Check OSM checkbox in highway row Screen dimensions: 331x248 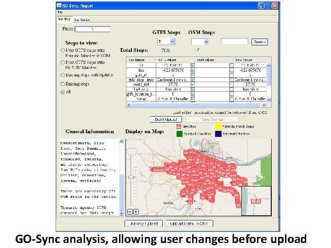(231, 90)
